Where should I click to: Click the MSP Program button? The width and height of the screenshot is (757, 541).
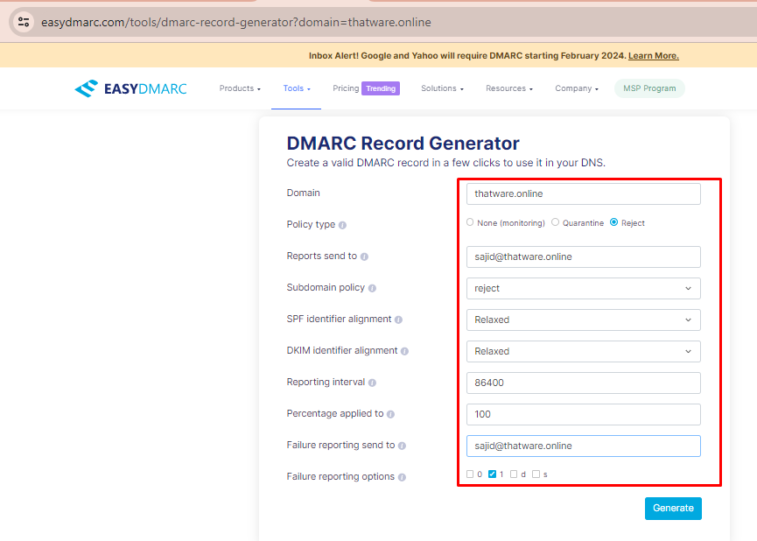[x=649, y=88]
